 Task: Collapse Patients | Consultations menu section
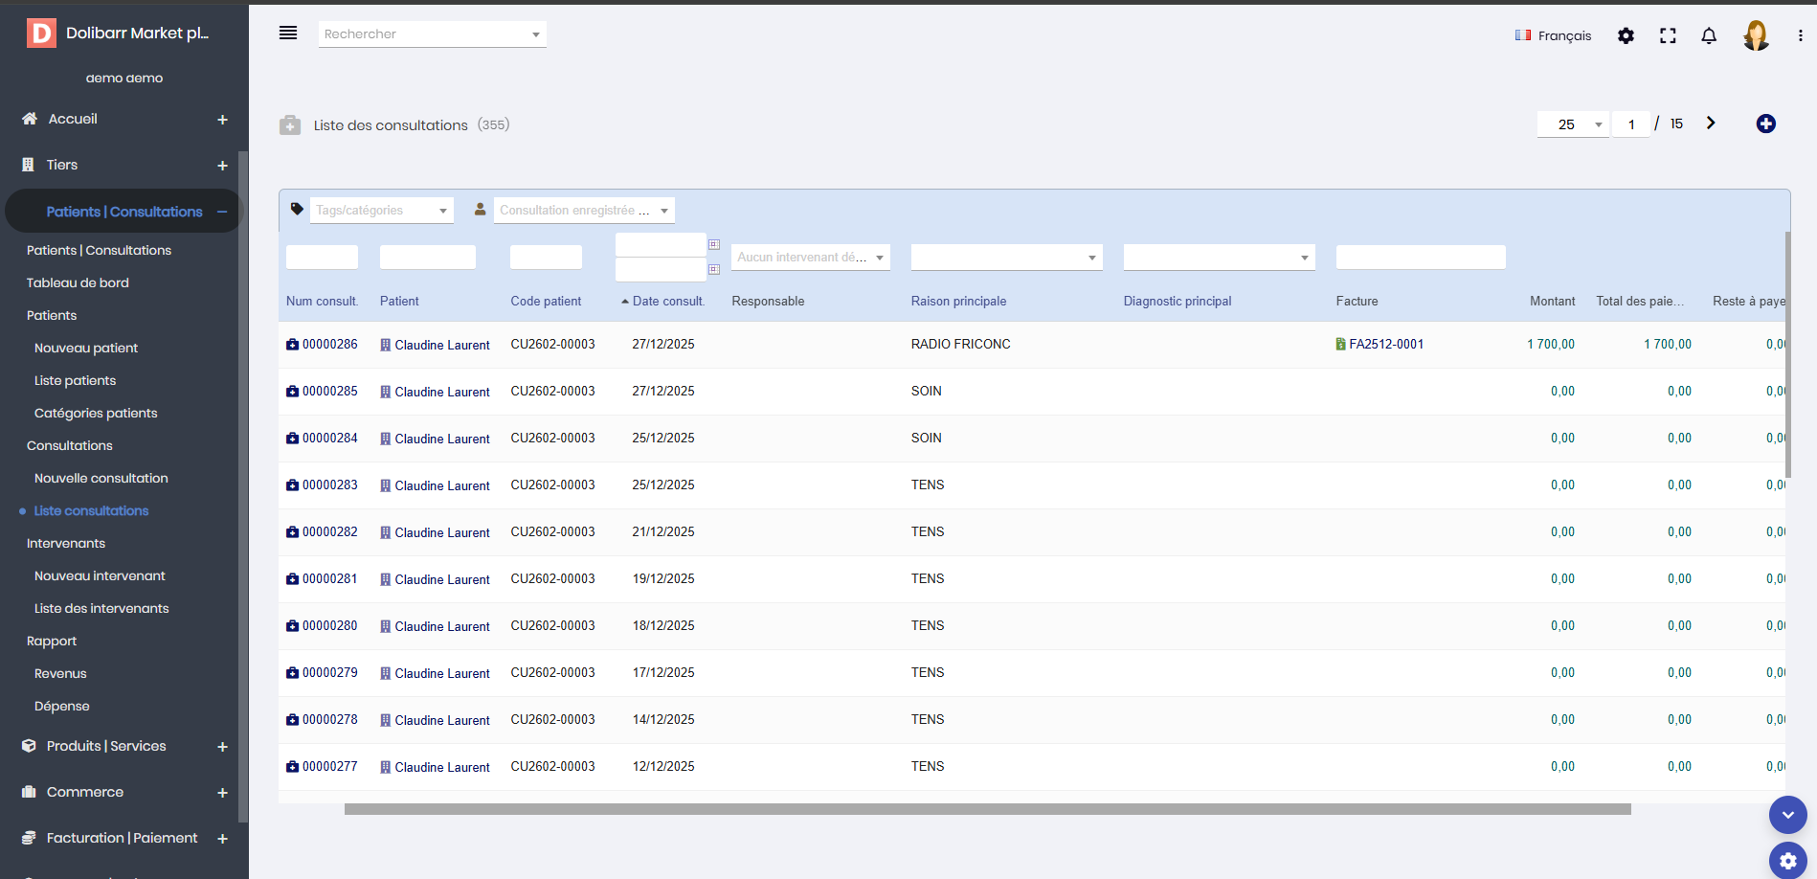coord(222,212)
